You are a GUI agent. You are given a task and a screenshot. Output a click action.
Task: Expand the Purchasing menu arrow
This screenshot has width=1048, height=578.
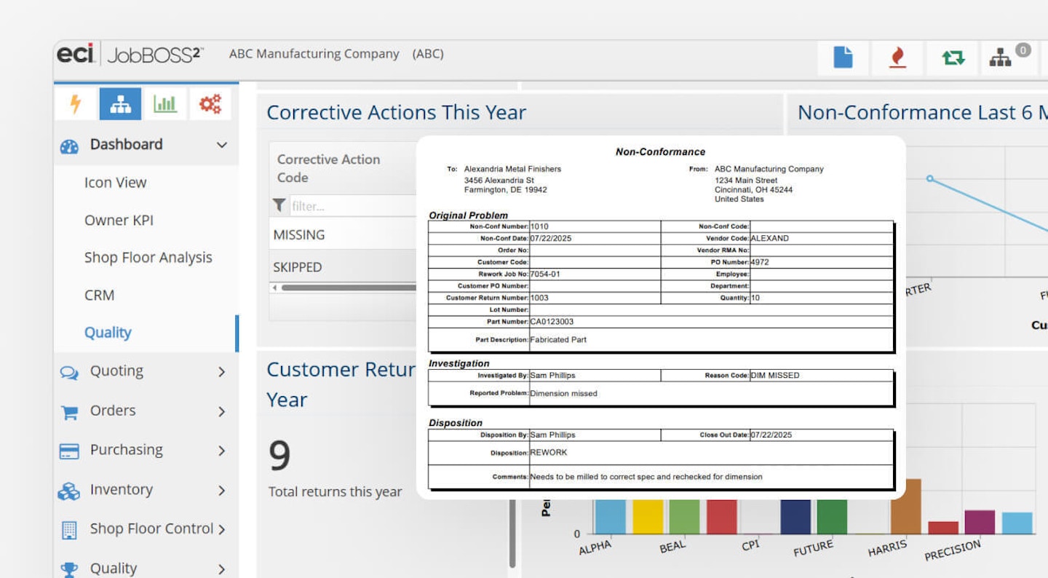tap(222, 451)
